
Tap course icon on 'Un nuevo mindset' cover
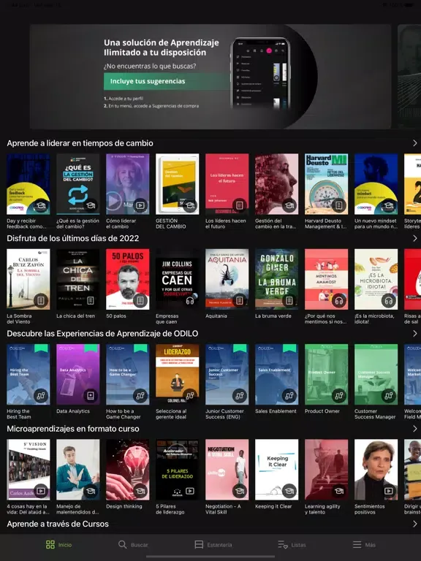(x=389, y=205)
